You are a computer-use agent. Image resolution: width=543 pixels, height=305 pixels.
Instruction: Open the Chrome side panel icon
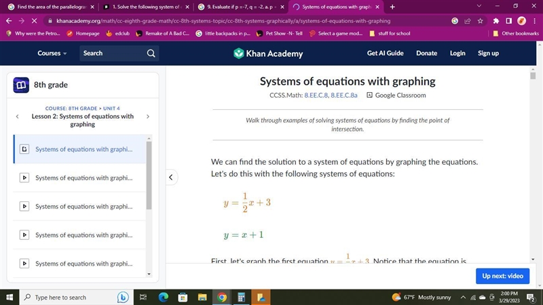point(508,21)
